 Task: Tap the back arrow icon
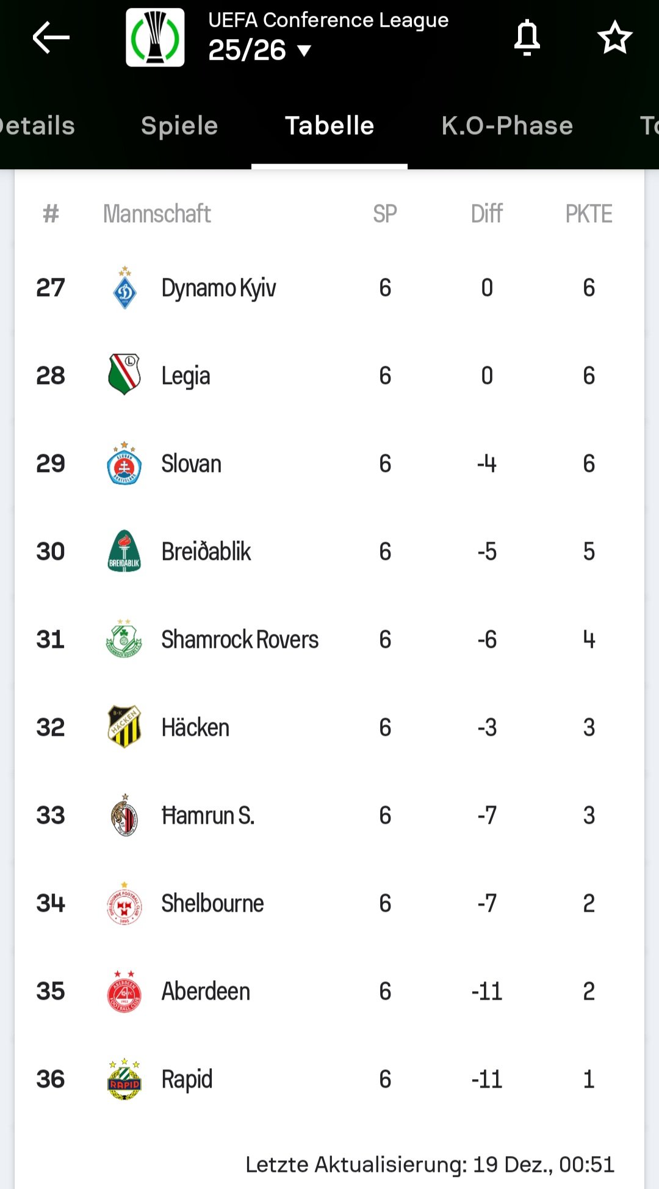coord(51,38)
